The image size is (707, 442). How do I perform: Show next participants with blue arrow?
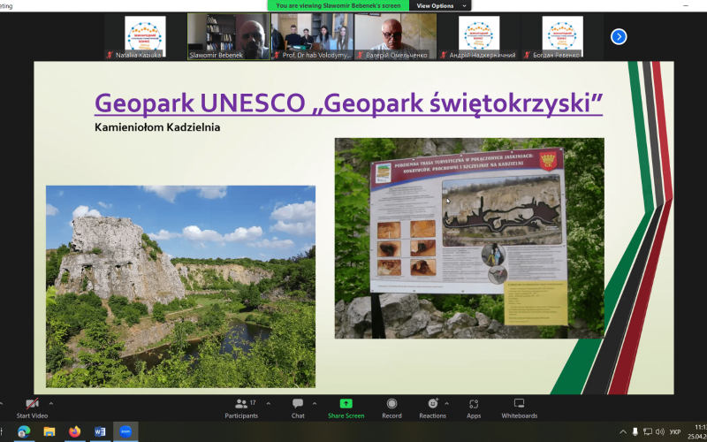pos(619,36)
